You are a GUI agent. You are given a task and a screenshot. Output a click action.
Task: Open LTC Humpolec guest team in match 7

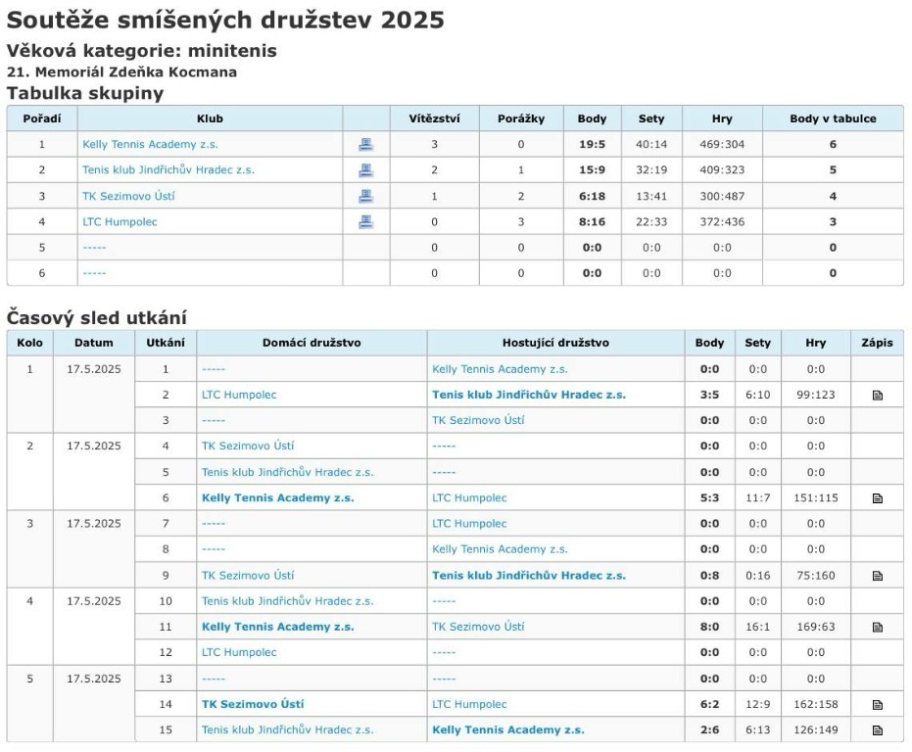(x=469, y=524)
